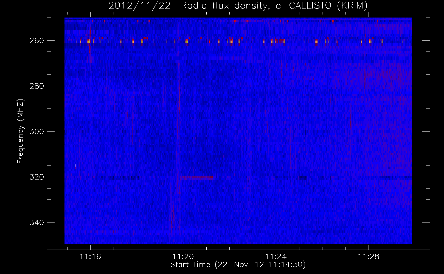Click the 11:20 time tick label

(183, 256)
